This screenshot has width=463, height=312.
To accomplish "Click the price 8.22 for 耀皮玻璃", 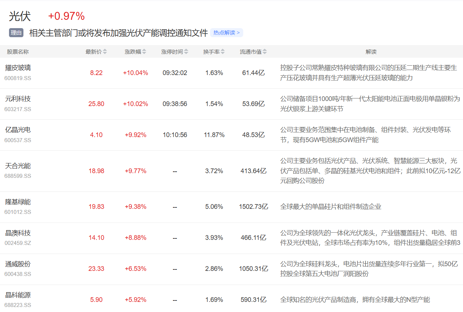I will pyautogui.click(x=96, y=73).
